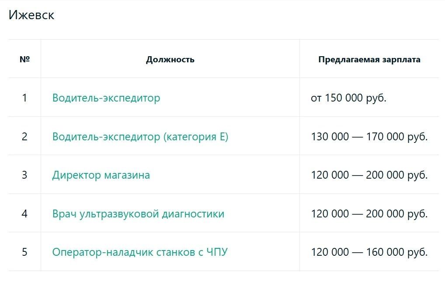The height and width of the screenshot is (288, 445).
Task: Click row number 4 cell
Action: 24,213
